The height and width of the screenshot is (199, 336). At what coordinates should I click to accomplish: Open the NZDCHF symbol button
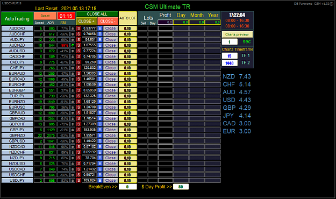pyautogui.click(x=17, y=152)
